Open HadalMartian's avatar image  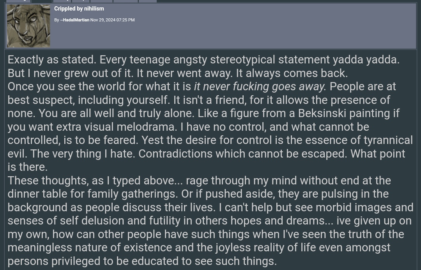click(28, 26)
